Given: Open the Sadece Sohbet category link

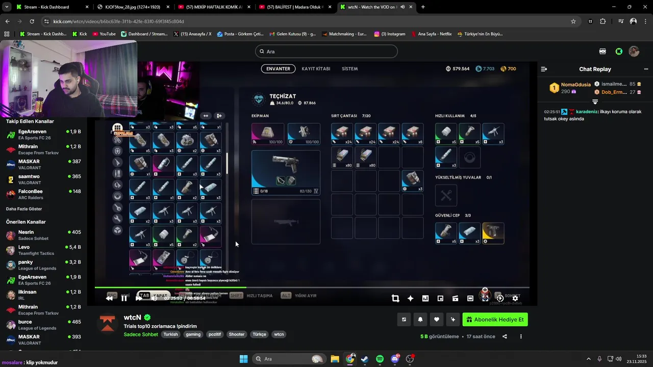Looking at the screenshot, I should coord(141,334).
